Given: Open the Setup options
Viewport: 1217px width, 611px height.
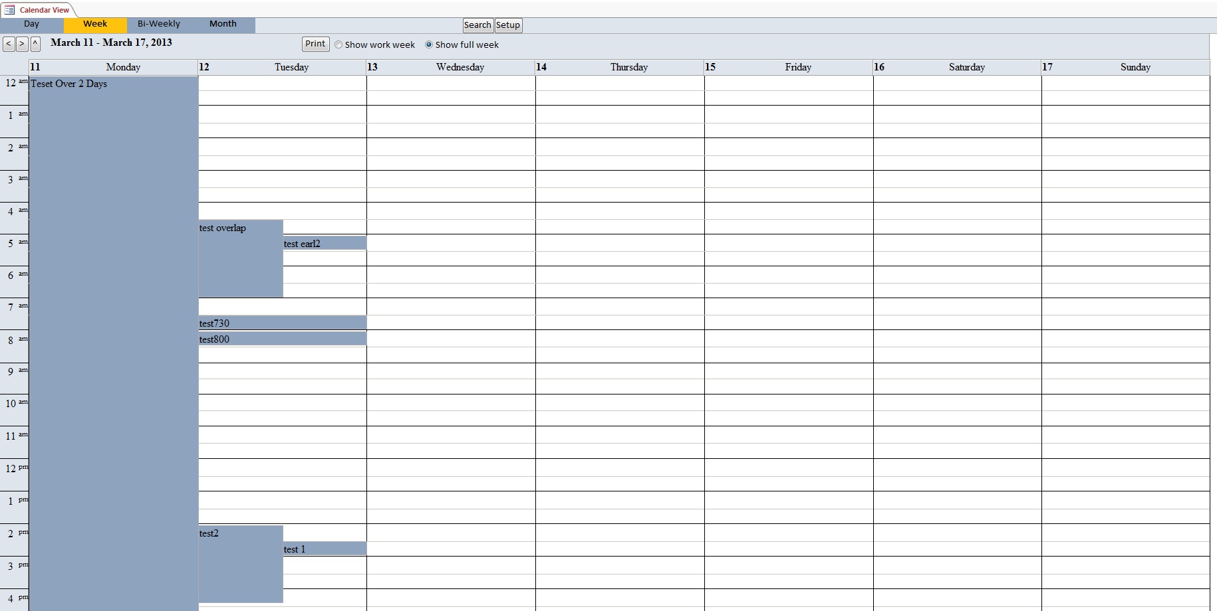Looking at the screenshot, I should point(507,25).
